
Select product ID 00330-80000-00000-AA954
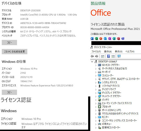35,27
